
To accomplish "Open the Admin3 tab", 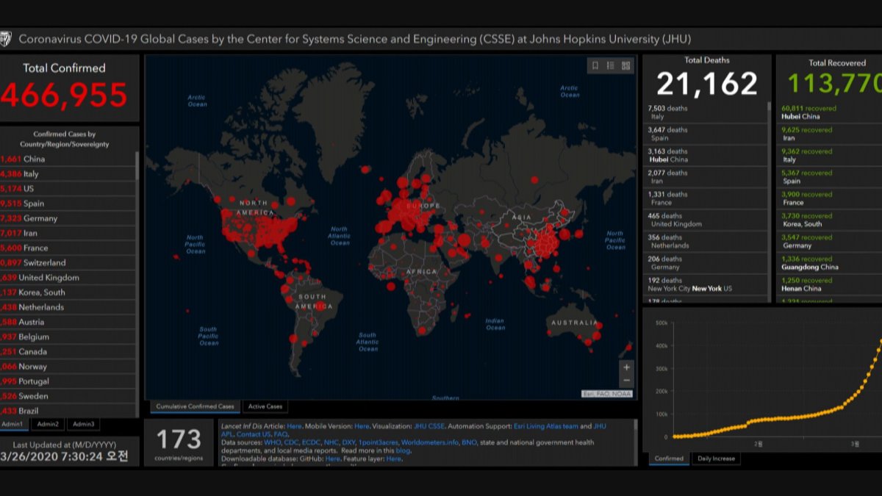I will (83, 424).
